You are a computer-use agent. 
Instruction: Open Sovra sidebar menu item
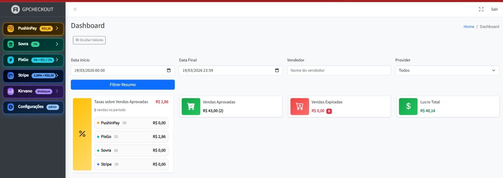click(33, 44)
